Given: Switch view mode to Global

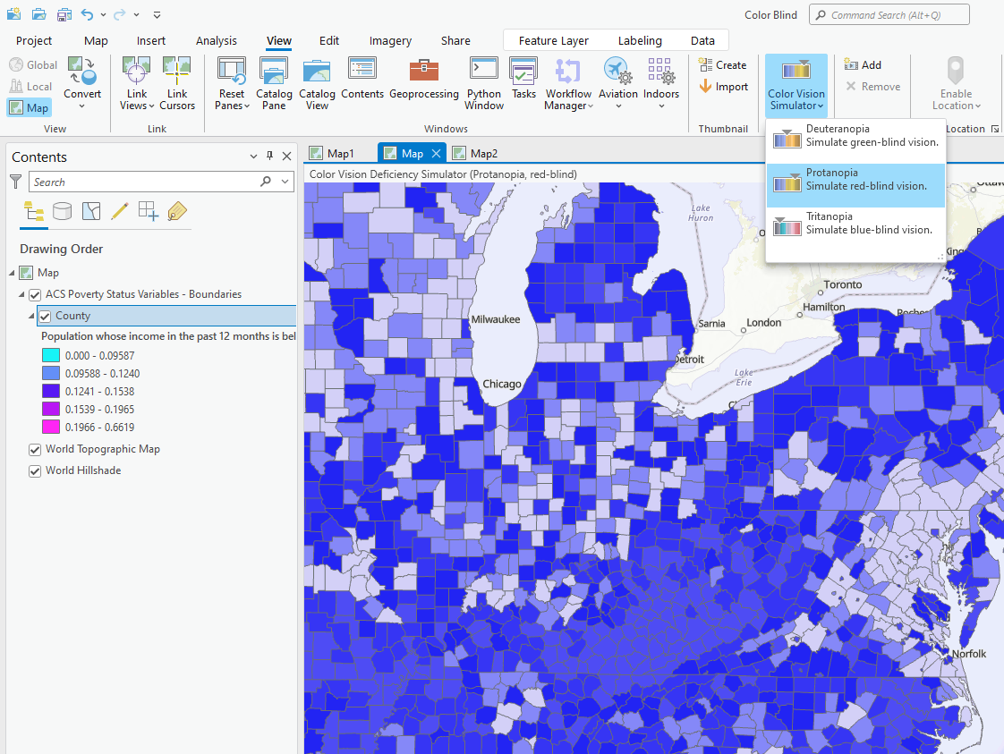Looking at the screenshot, I should click(x=33, y=64).
